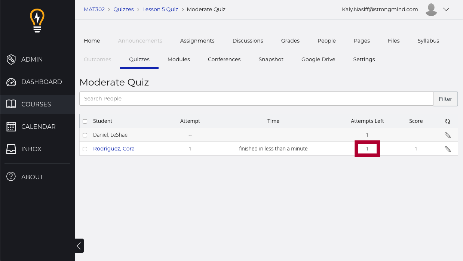Image resolution: width=463 pixels, height=261 pixels.
Task: Click the Courses open book icon
Action: (11, 104)
